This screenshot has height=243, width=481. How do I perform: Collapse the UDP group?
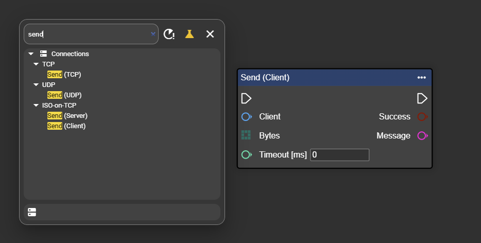click(x=36, y=85)
